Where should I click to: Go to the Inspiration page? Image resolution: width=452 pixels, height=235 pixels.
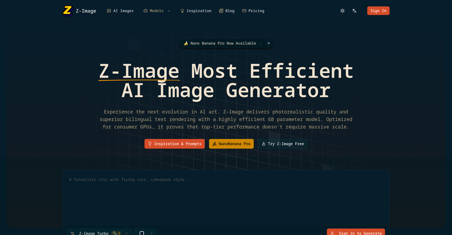click(196, 11)
